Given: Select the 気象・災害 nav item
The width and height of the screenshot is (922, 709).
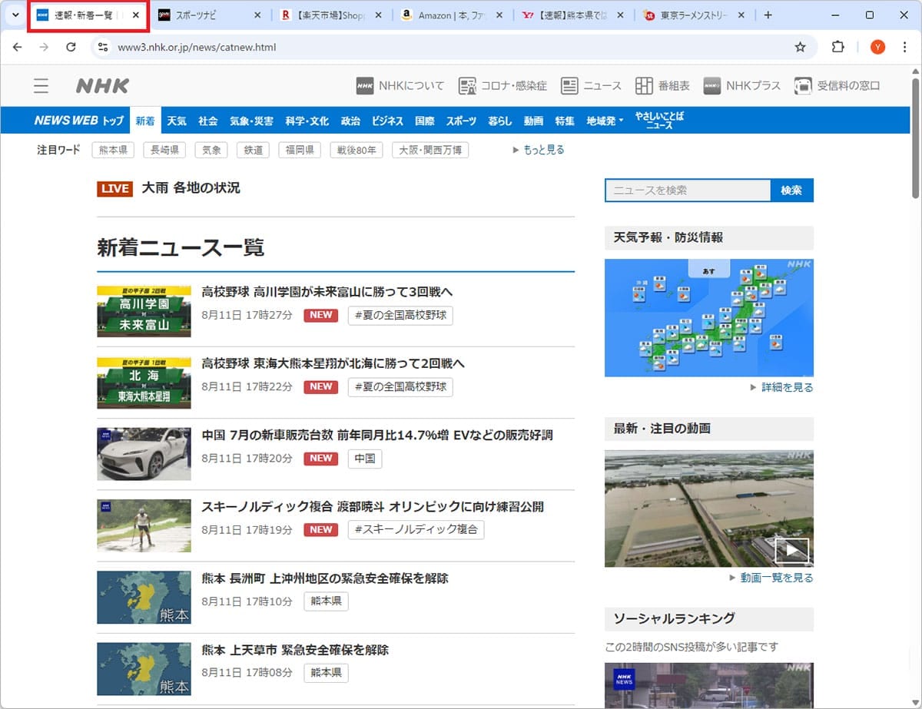Looking at the screenshot, I should click(x=251, y=121).
